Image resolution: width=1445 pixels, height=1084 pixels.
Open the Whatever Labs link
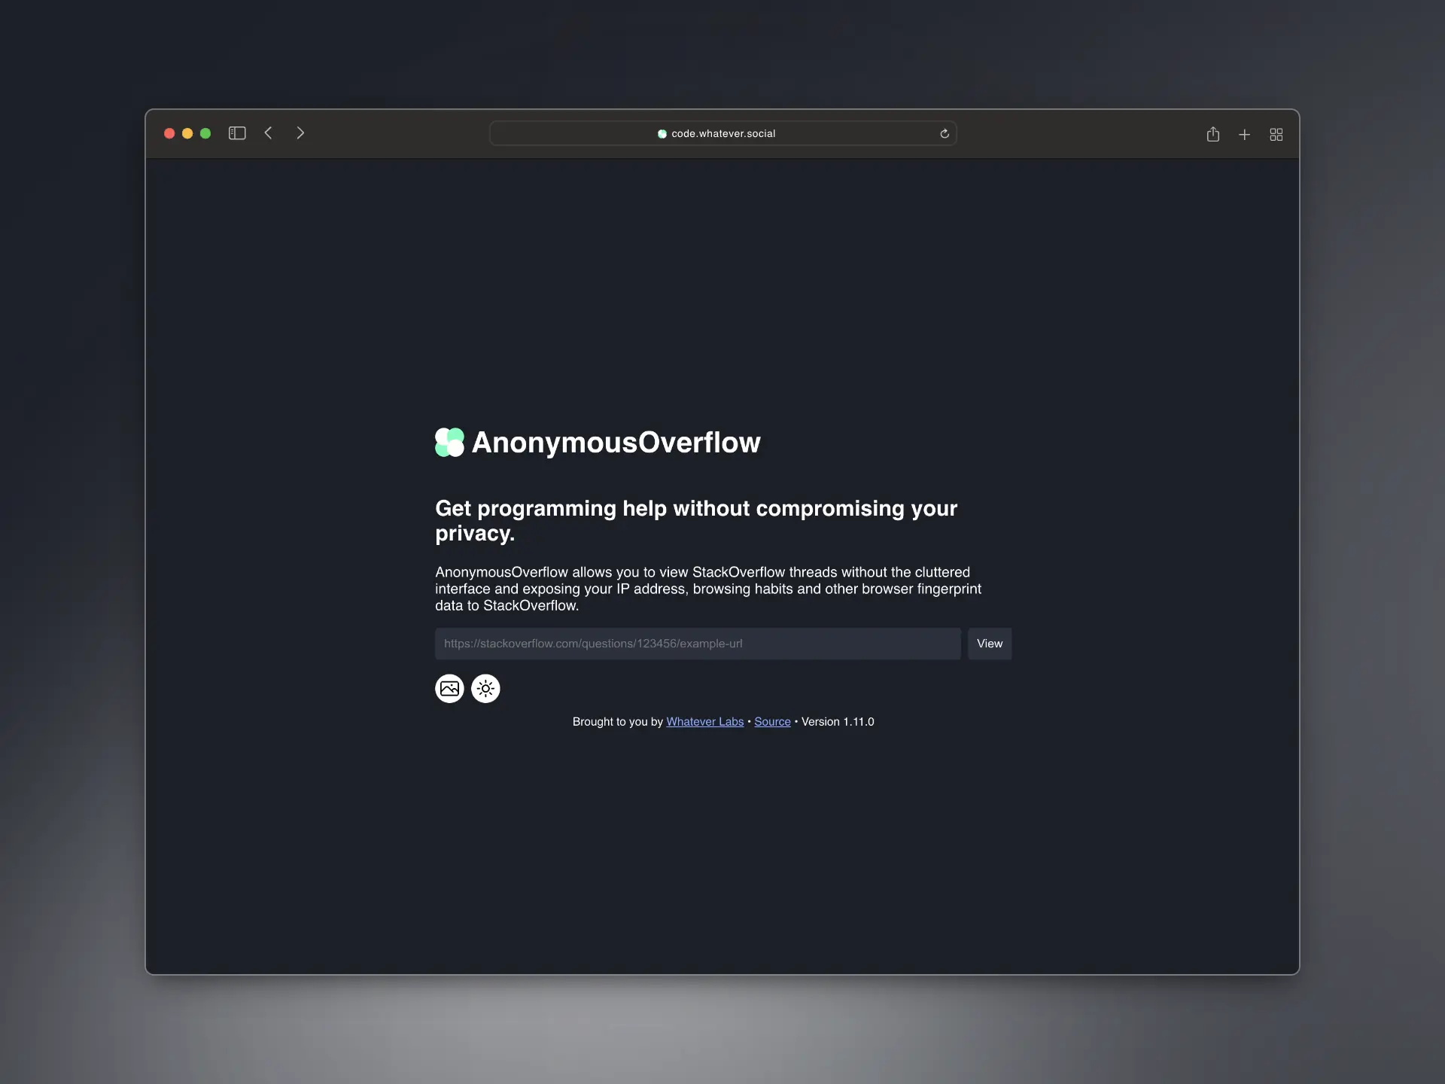pos(704,721)
